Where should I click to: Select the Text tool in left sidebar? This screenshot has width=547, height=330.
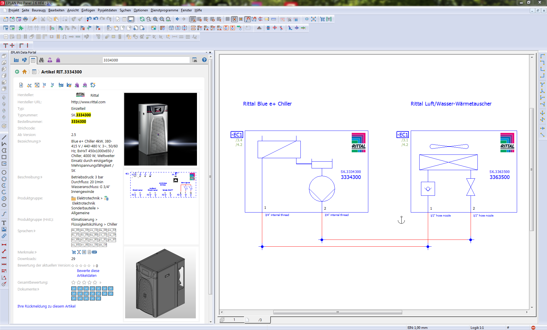[4, 223]
